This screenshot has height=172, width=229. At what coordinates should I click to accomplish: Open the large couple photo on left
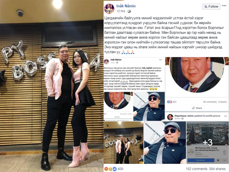point(52,86)
